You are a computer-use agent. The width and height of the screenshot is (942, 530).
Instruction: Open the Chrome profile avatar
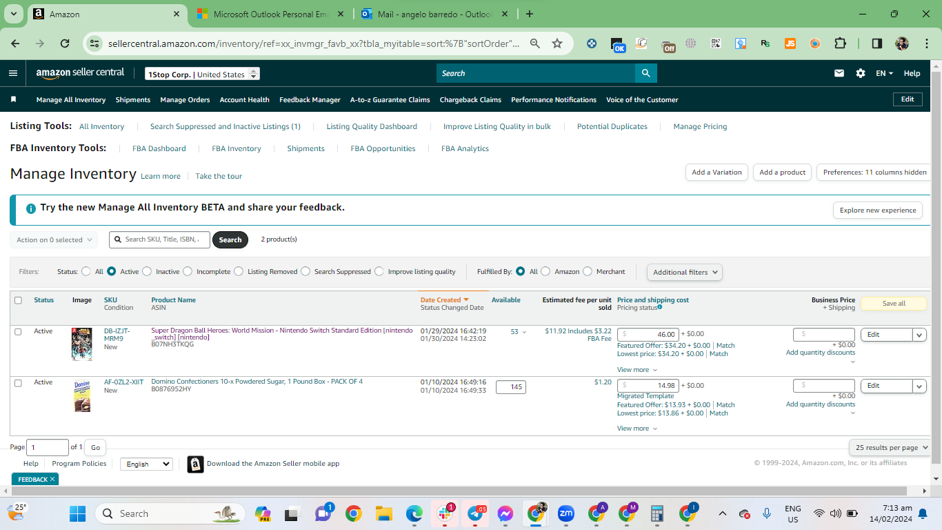coord(902,43)
